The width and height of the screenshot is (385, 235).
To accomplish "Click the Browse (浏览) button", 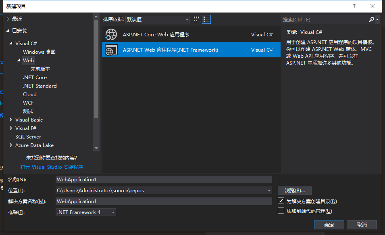I will click(295, 191).
